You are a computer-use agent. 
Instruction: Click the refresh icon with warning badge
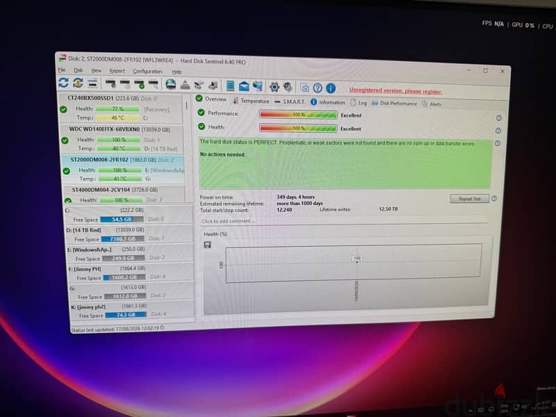click(x=78, y=83)
